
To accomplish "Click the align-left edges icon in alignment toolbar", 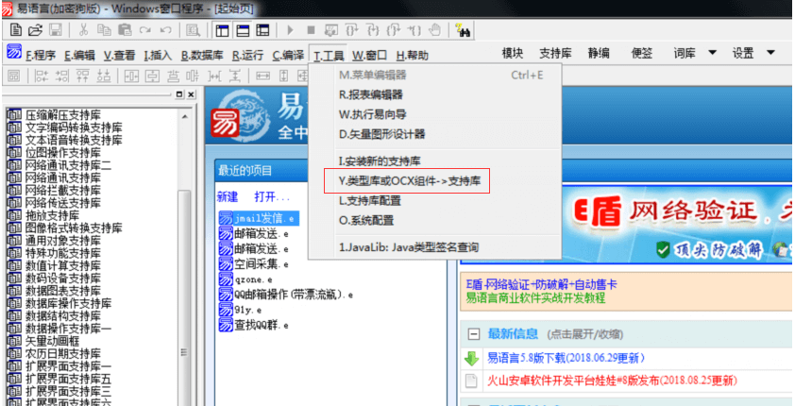I will coord(41,76).
